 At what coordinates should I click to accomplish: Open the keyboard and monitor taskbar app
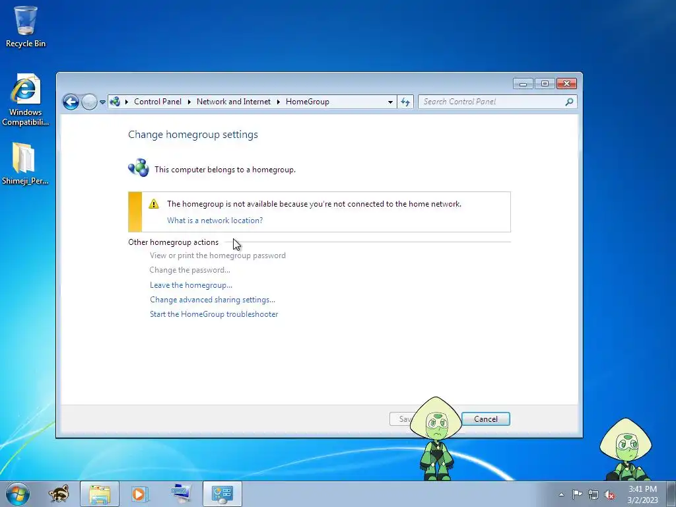point(181,494)
